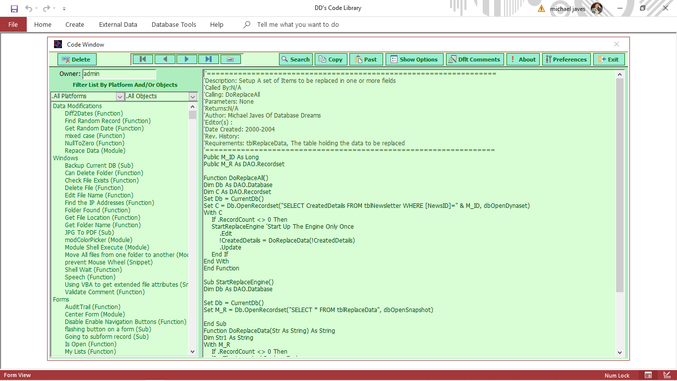Select Speech (Function) entry
Image resolution: width=677 pixels, height=381 pixels.
click(90, 277)
